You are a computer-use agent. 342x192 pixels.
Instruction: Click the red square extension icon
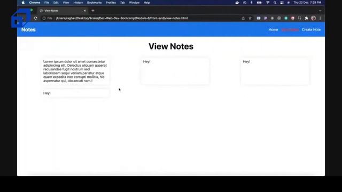pyautogui.click(x=293, y=18)
